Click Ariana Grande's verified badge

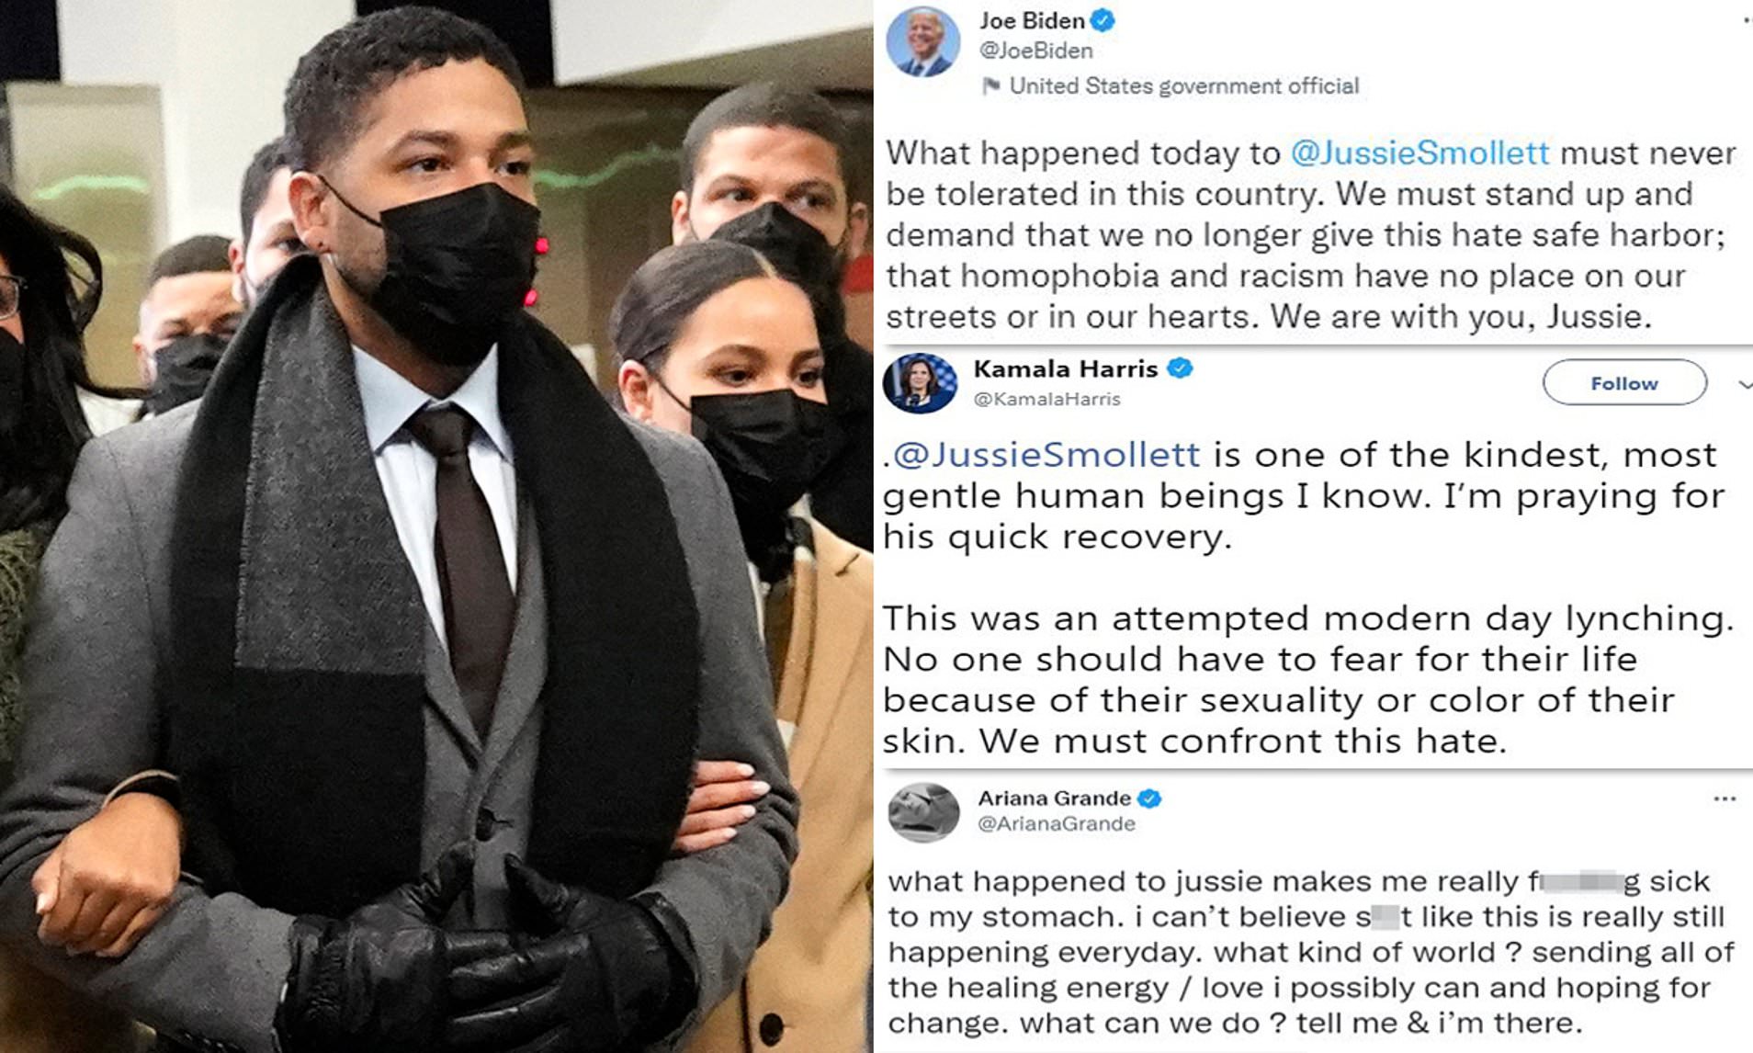(1149, 798)
